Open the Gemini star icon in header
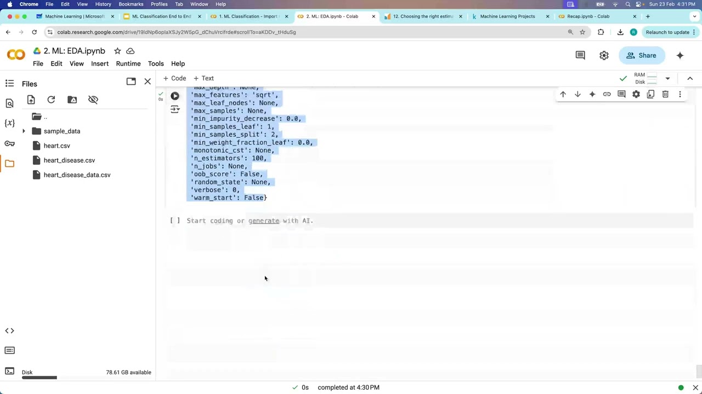The height and width of the screenshot is (394, 702). 680,55
